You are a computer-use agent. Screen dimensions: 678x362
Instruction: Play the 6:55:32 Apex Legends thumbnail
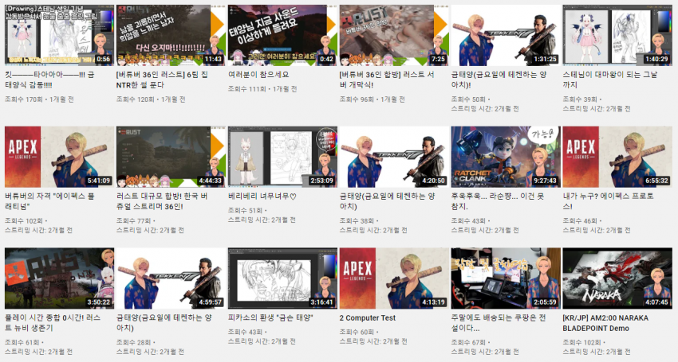617,157
